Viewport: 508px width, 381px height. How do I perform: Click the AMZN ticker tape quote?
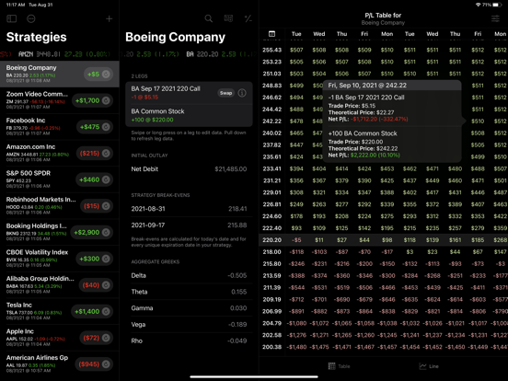(64, 54)
